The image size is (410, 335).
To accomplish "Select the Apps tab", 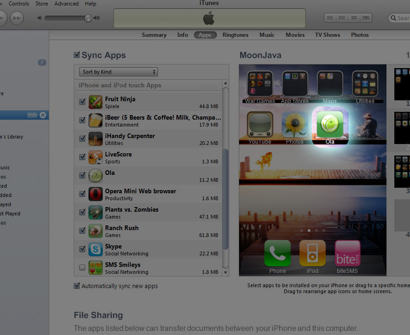I will tap(205, 35).
